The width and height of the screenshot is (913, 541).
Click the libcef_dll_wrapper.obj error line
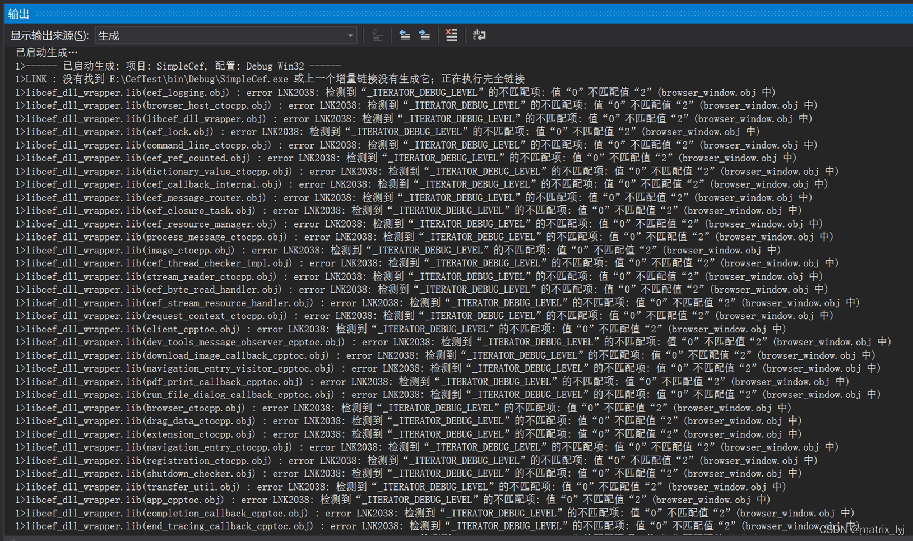[414, 119]
